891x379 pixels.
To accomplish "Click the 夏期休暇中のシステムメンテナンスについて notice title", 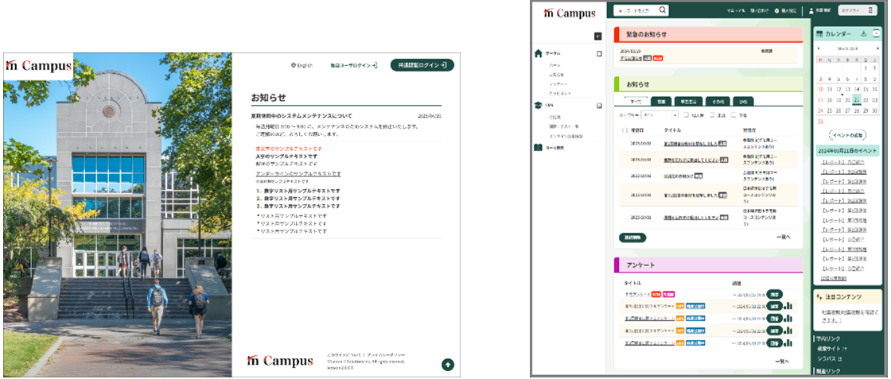I will pyautogui.click(x=302, y=116).
